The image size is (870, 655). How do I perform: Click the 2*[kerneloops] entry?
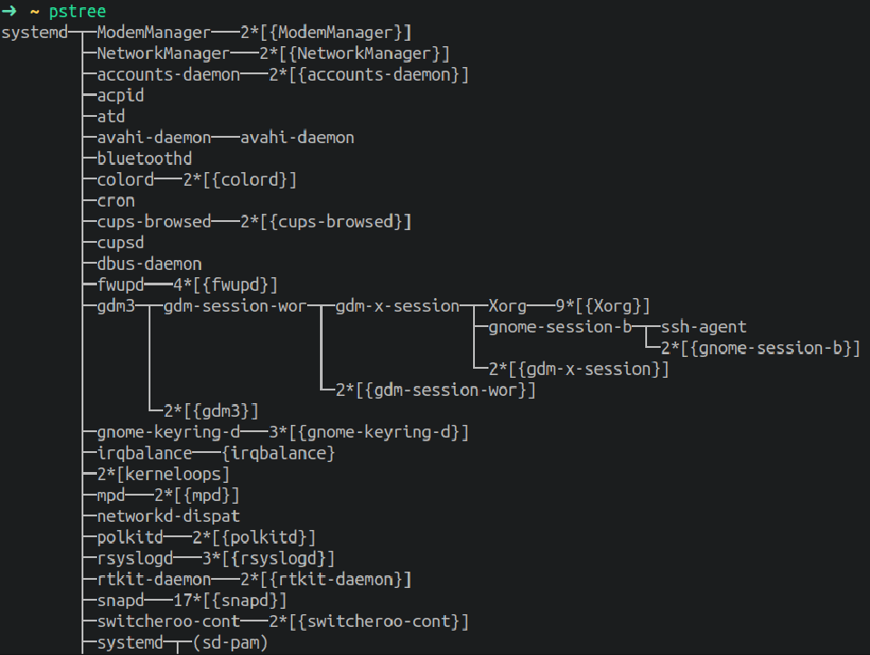point(163,474)
